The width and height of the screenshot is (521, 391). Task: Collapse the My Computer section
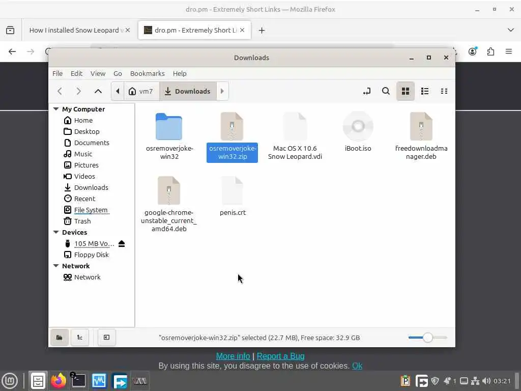pos(56,109)
